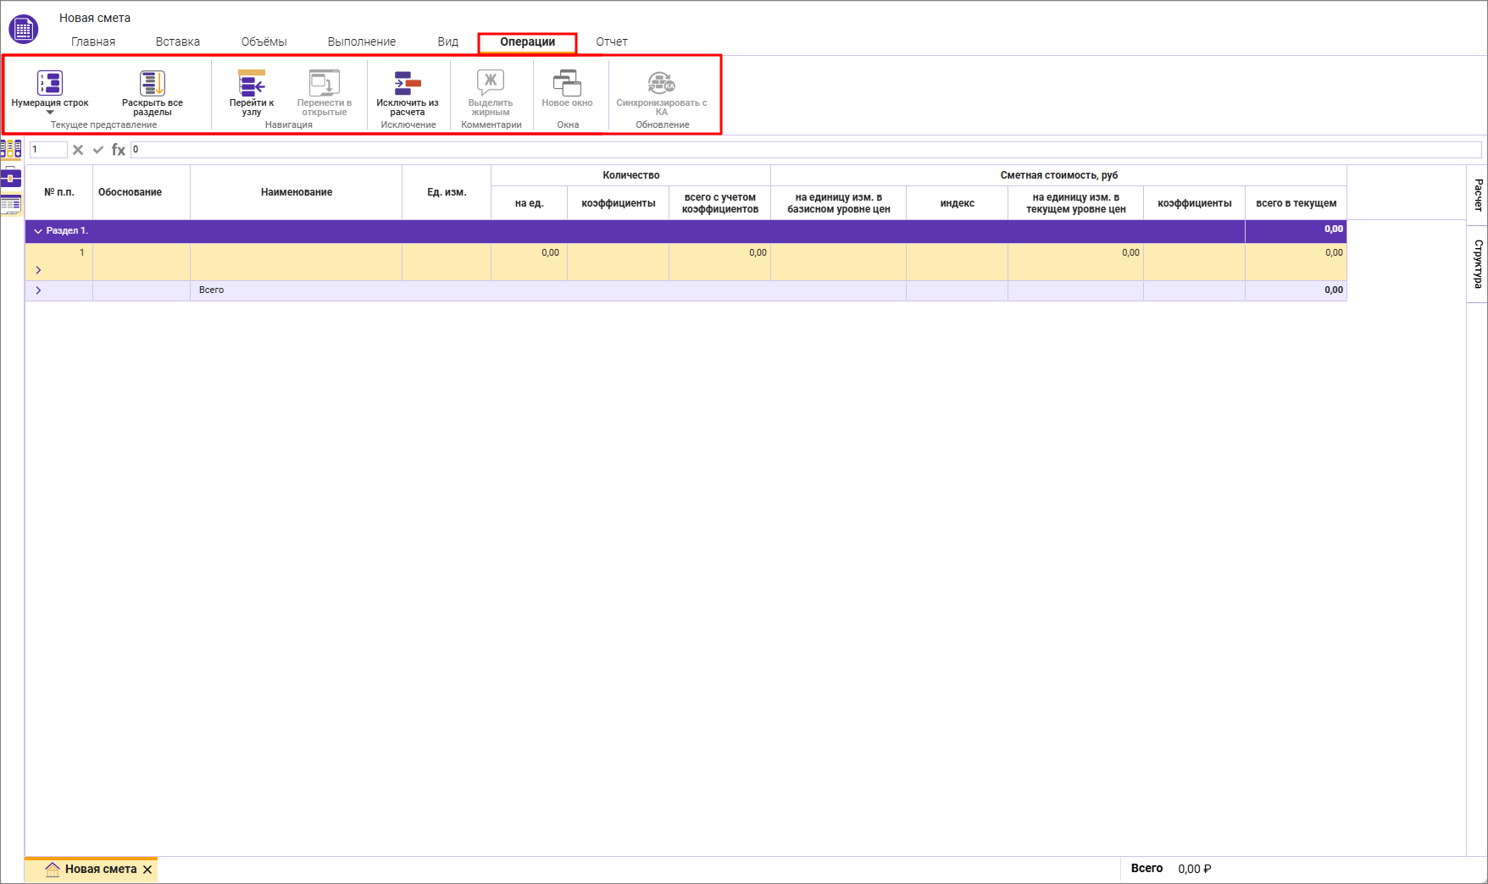Screen dimensions: 1488x884
Task: Switch to the Отчет ribbon tab
Action: (x=611, y=41)
